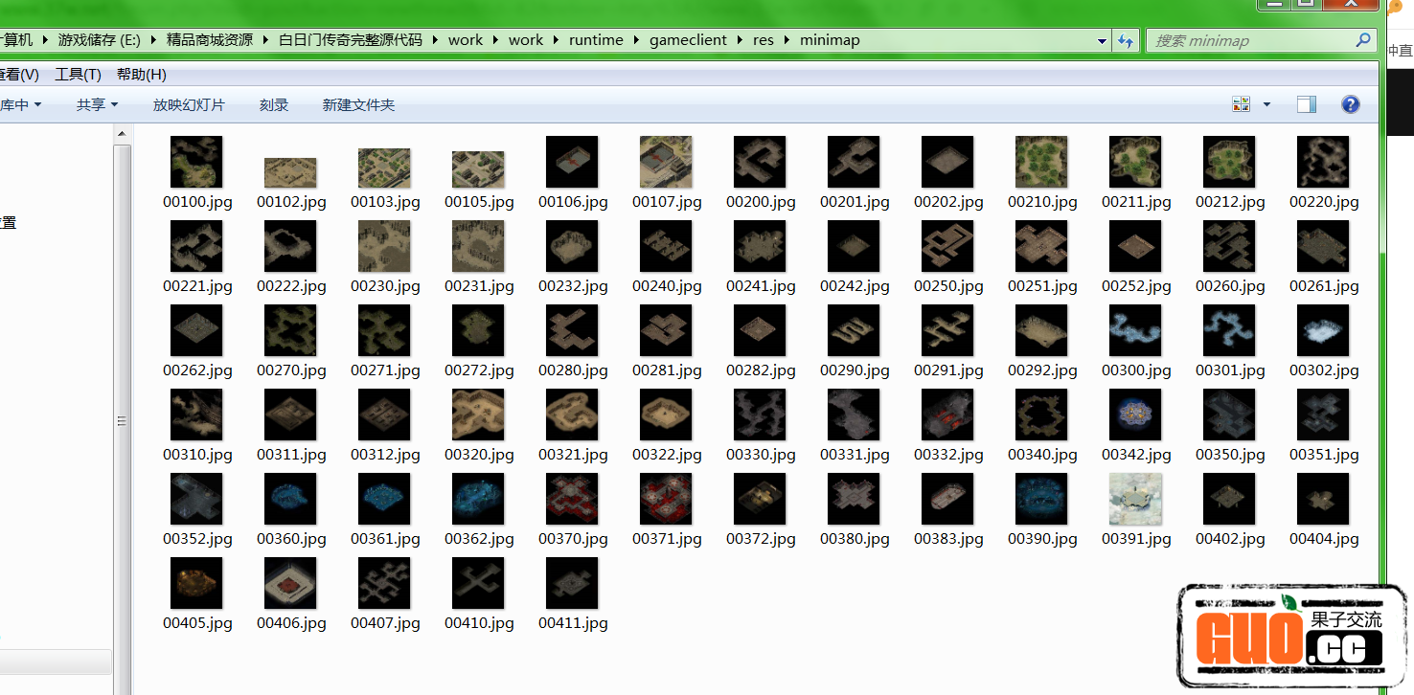
Task: Open the 库中 library dropdown
Action: (x=21, y=104)
